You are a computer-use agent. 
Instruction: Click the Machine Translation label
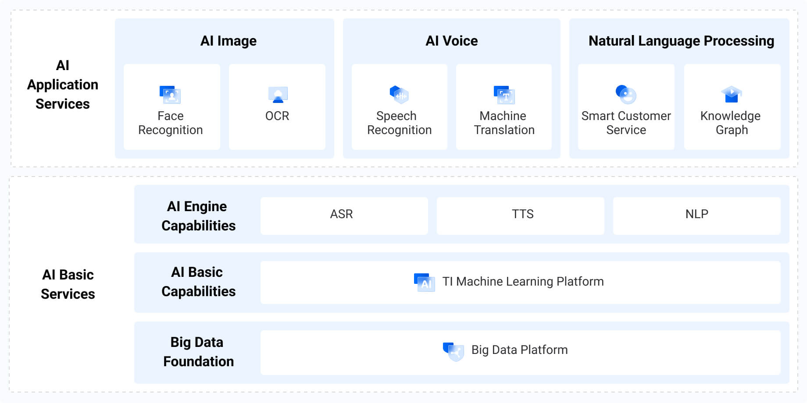(504, 123)
